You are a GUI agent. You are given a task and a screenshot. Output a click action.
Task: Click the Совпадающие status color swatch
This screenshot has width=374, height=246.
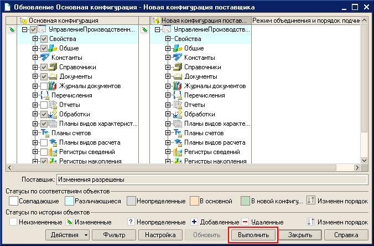(13, 201)
